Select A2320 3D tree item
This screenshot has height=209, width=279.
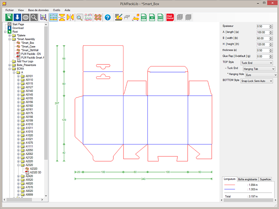pos(36,172)
